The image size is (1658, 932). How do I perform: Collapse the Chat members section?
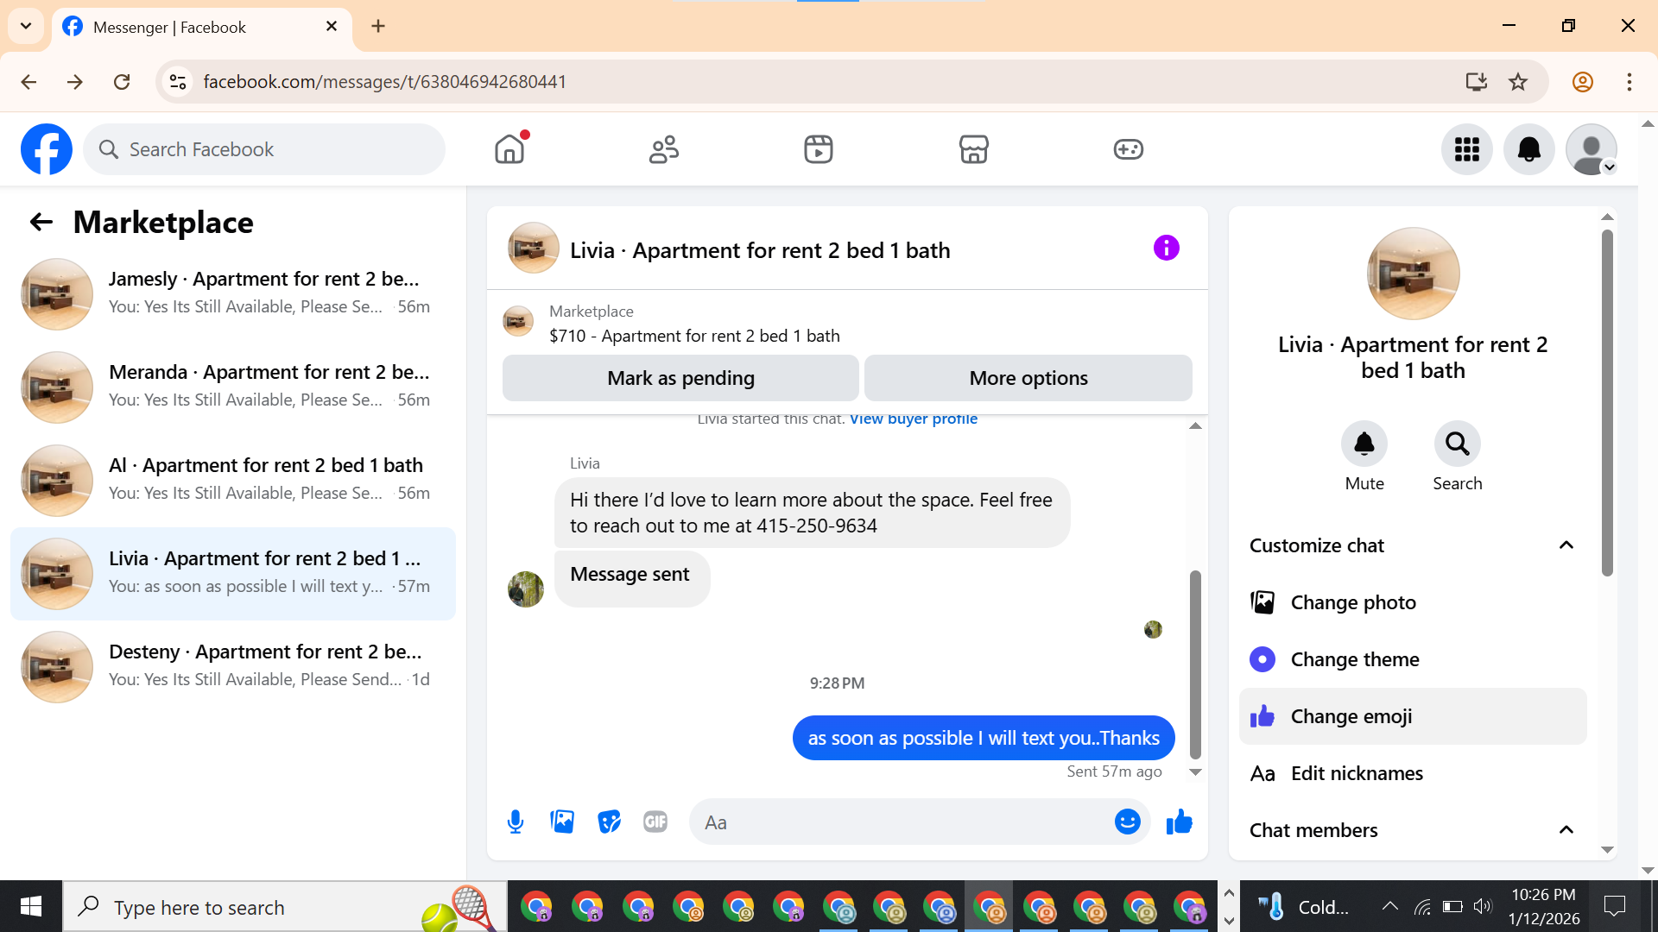click(1566, 830)
